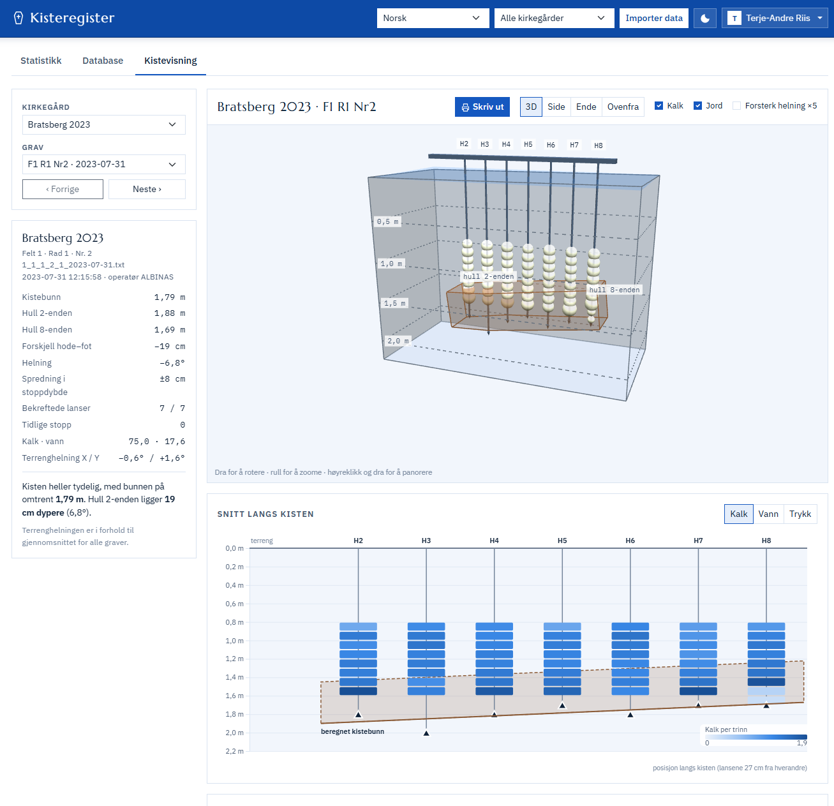Show Trykk in the cross-section chart
This screenshot has height=806, width=834.
point(800,514)
